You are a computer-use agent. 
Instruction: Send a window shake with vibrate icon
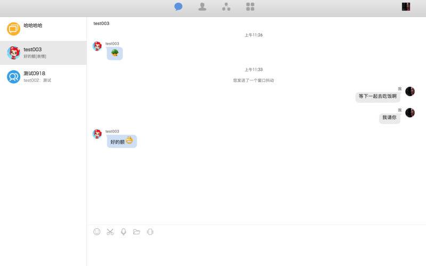150,232
